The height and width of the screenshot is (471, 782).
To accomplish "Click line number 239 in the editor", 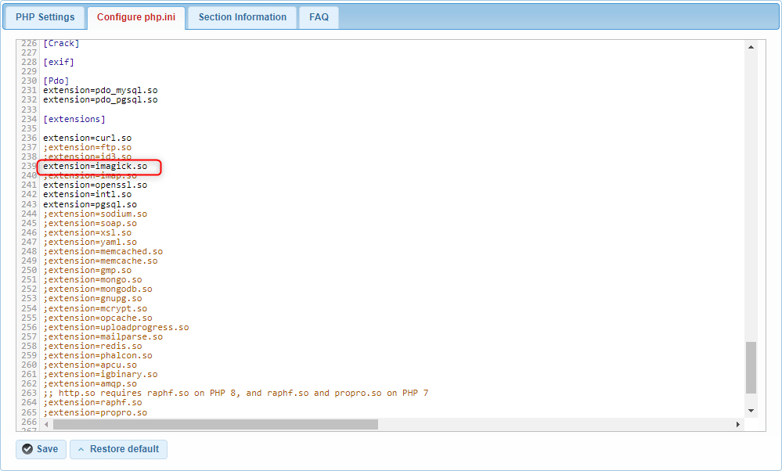I will (29, 166).
